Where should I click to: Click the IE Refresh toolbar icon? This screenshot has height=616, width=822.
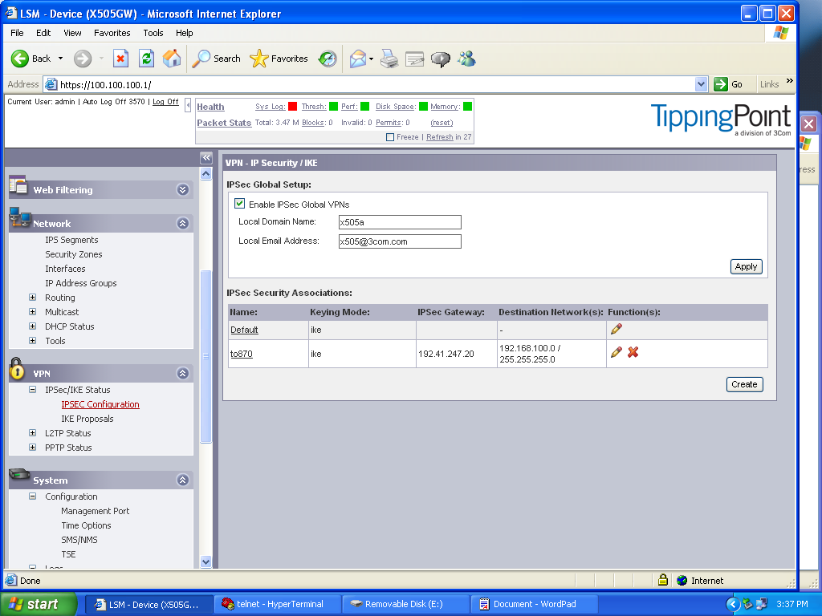pos(146,59)
